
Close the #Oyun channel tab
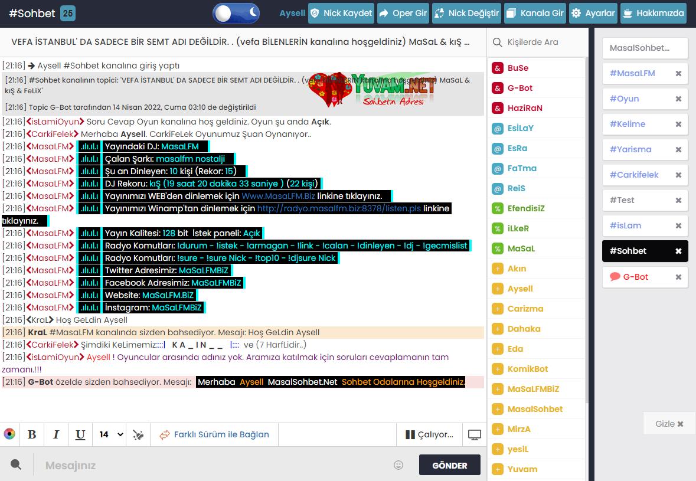[x=678, y=99]
